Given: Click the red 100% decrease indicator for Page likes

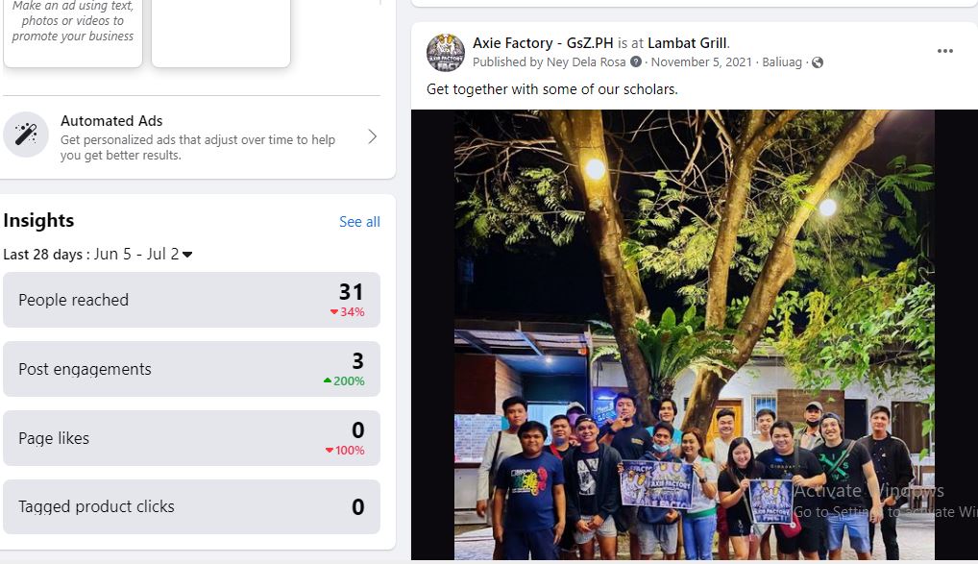Looking at the screenshot, I should coord(345,450).
